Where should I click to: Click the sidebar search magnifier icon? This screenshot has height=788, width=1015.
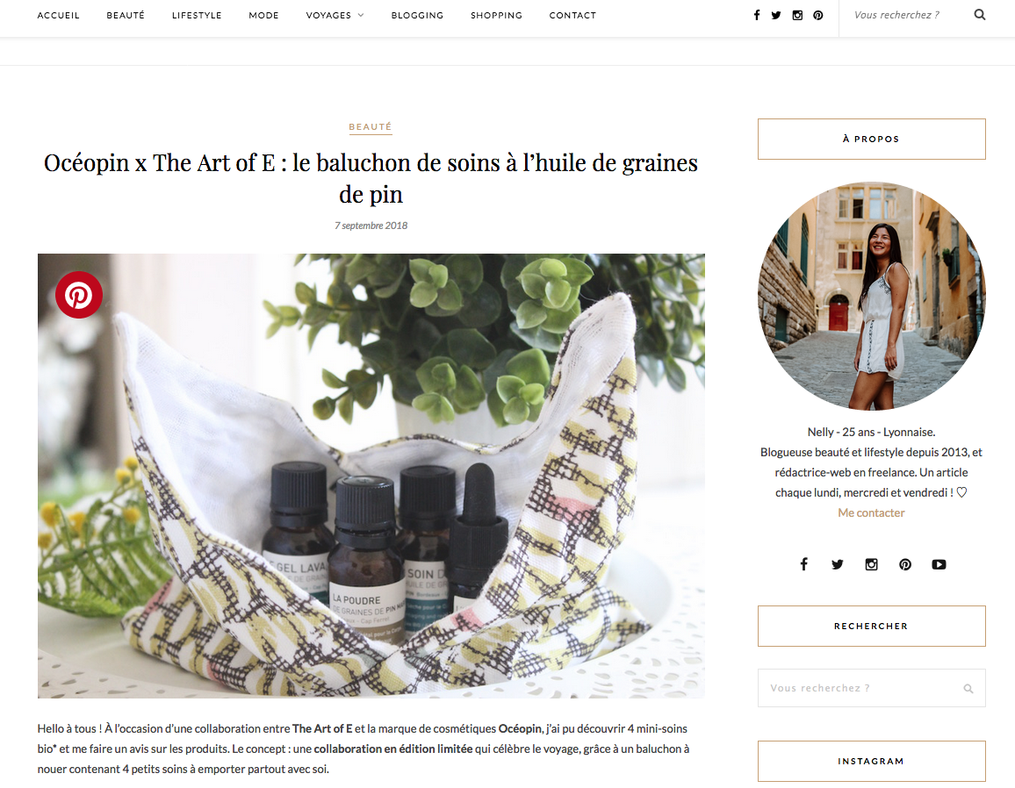click(968, 688)
